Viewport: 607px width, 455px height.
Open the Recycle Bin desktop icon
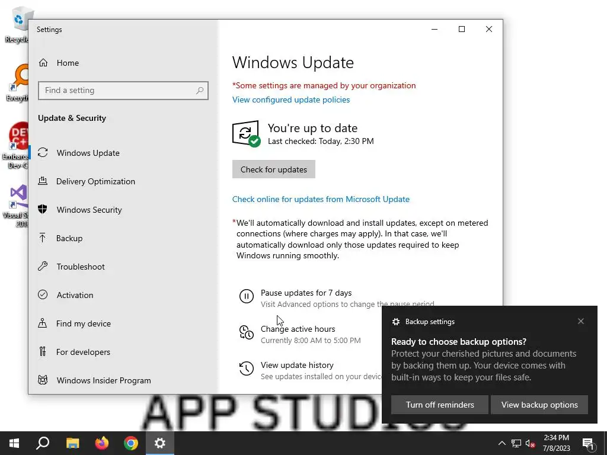(16, 24)
